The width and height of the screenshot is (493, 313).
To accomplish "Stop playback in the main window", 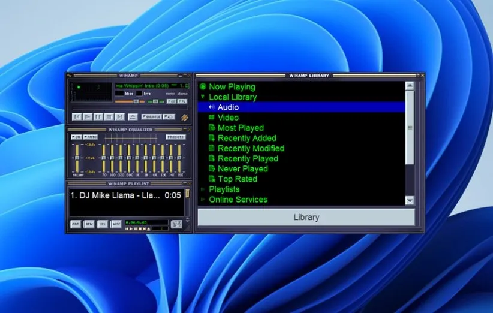I will point(109,116).
